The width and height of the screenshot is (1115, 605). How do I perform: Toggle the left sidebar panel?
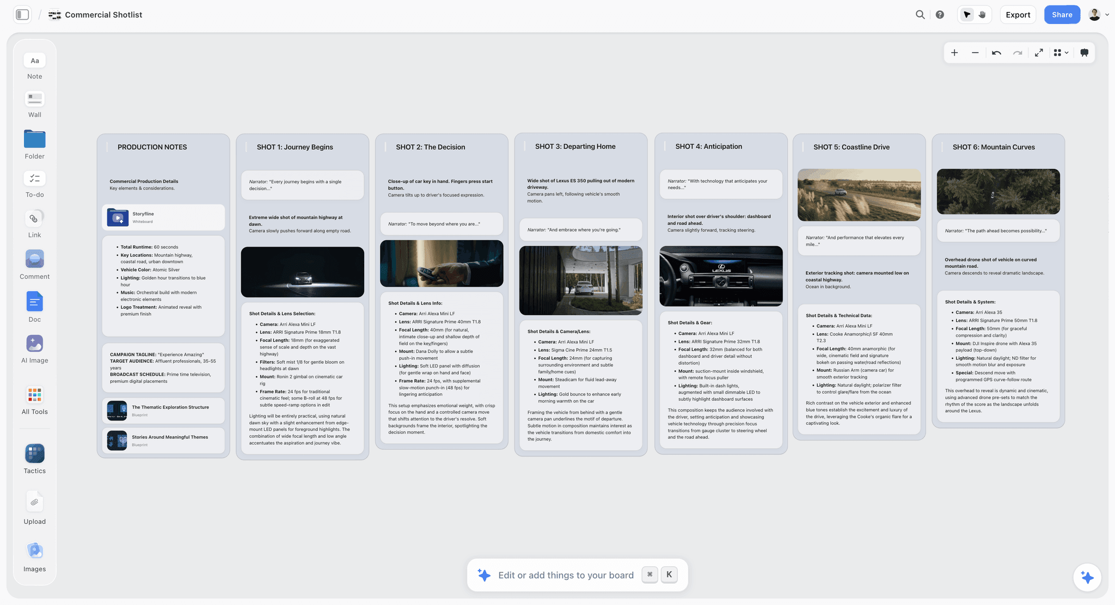tap(22, 15)
